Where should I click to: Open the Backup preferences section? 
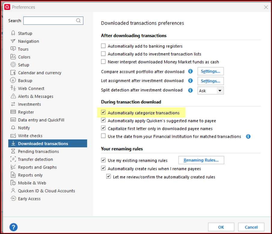pos(25,80)
